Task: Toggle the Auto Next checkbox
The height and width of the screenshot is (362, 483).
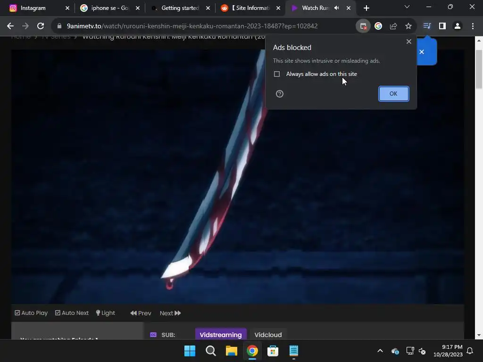Action: [x=58, y=313]
